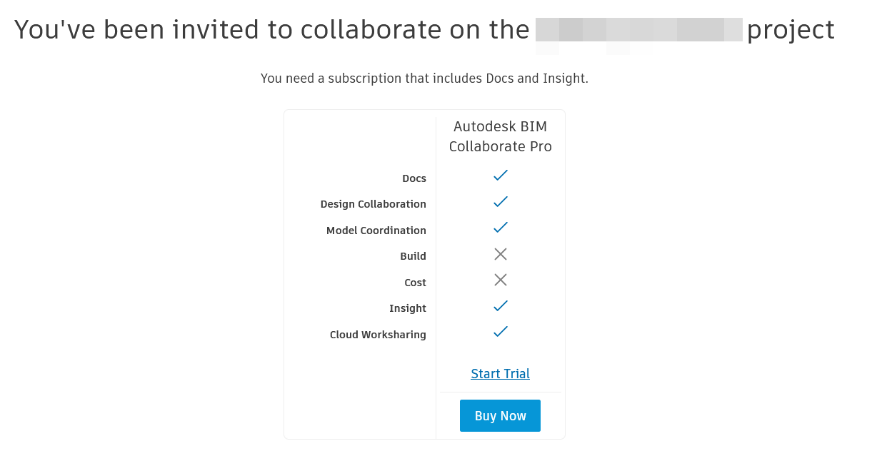Click the Design Collaboration feature label
882x461 pixels.
coord(373,204)
